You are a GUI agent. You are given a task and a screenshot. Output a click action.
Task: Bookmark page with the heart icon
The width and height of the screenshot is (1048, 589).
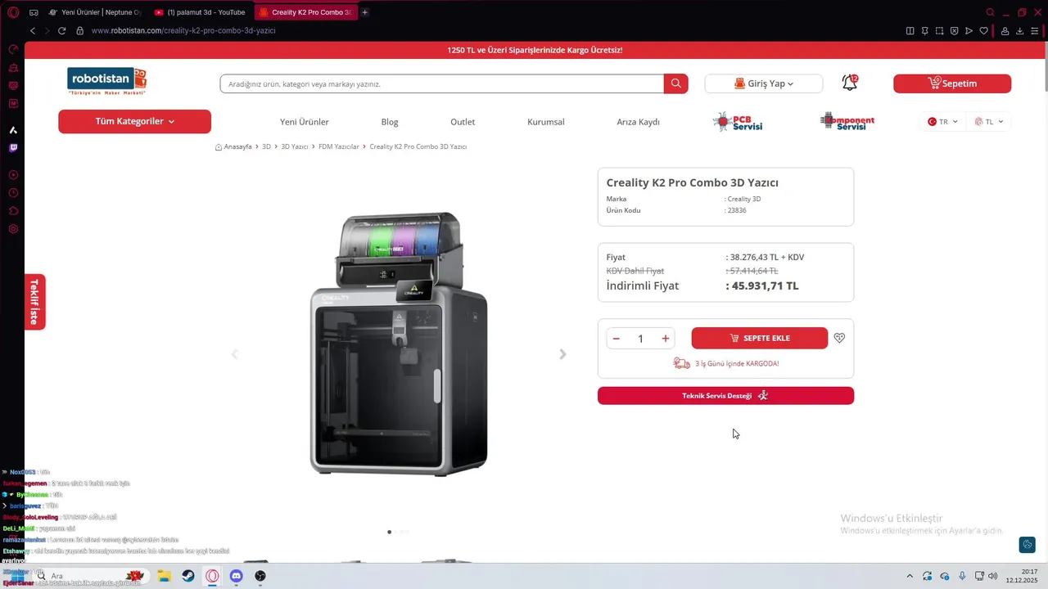tap(983, 30)
